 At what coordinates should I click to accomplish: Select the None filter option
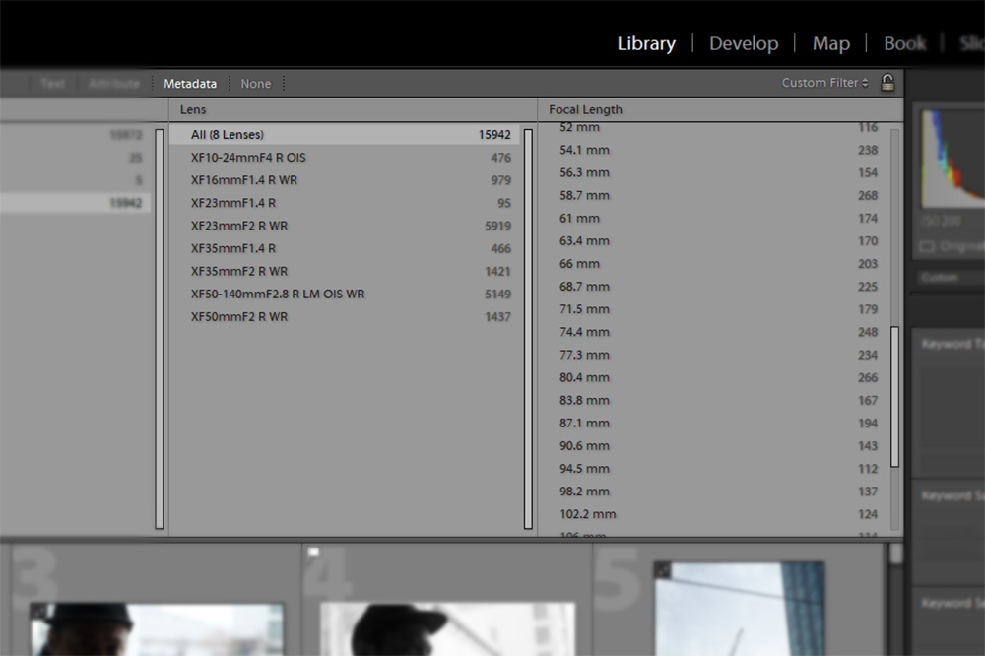[x=255, y=84]
